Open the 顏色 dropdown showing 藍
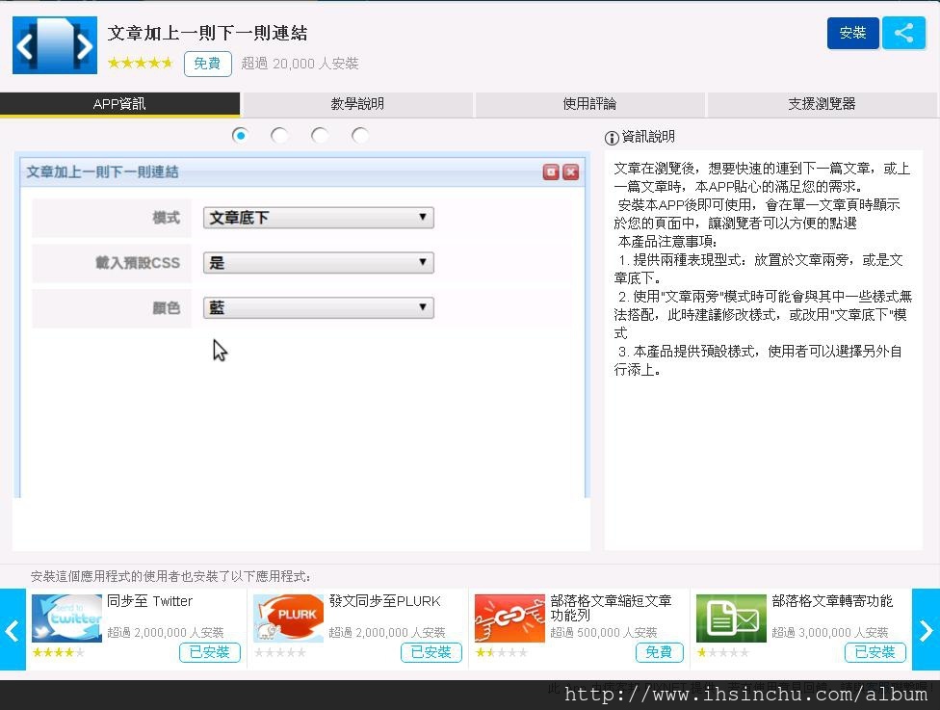 (x=318, y=307)
